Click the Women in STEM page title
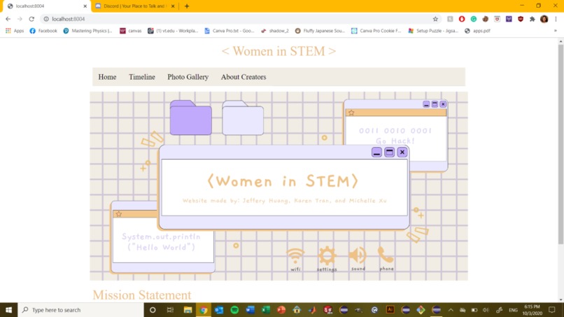The image size is (564, 317). tap(279, 51)
